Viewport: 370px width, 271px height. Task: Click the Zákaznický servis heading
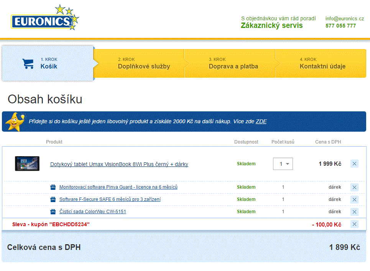271,25
